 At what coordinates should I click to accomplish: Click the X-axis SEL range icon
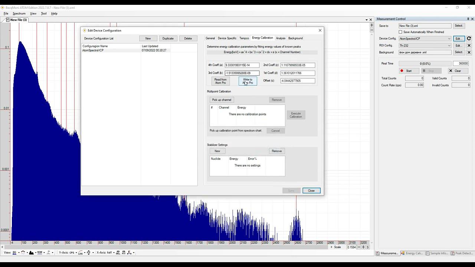coord(118,253)
